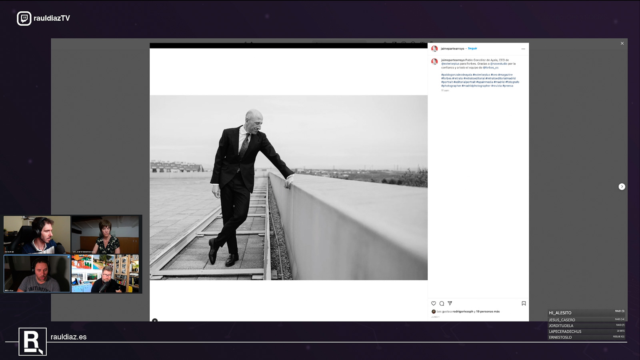Open the #madridphotographer hashtag
The image size is (640, 360).
476,86
